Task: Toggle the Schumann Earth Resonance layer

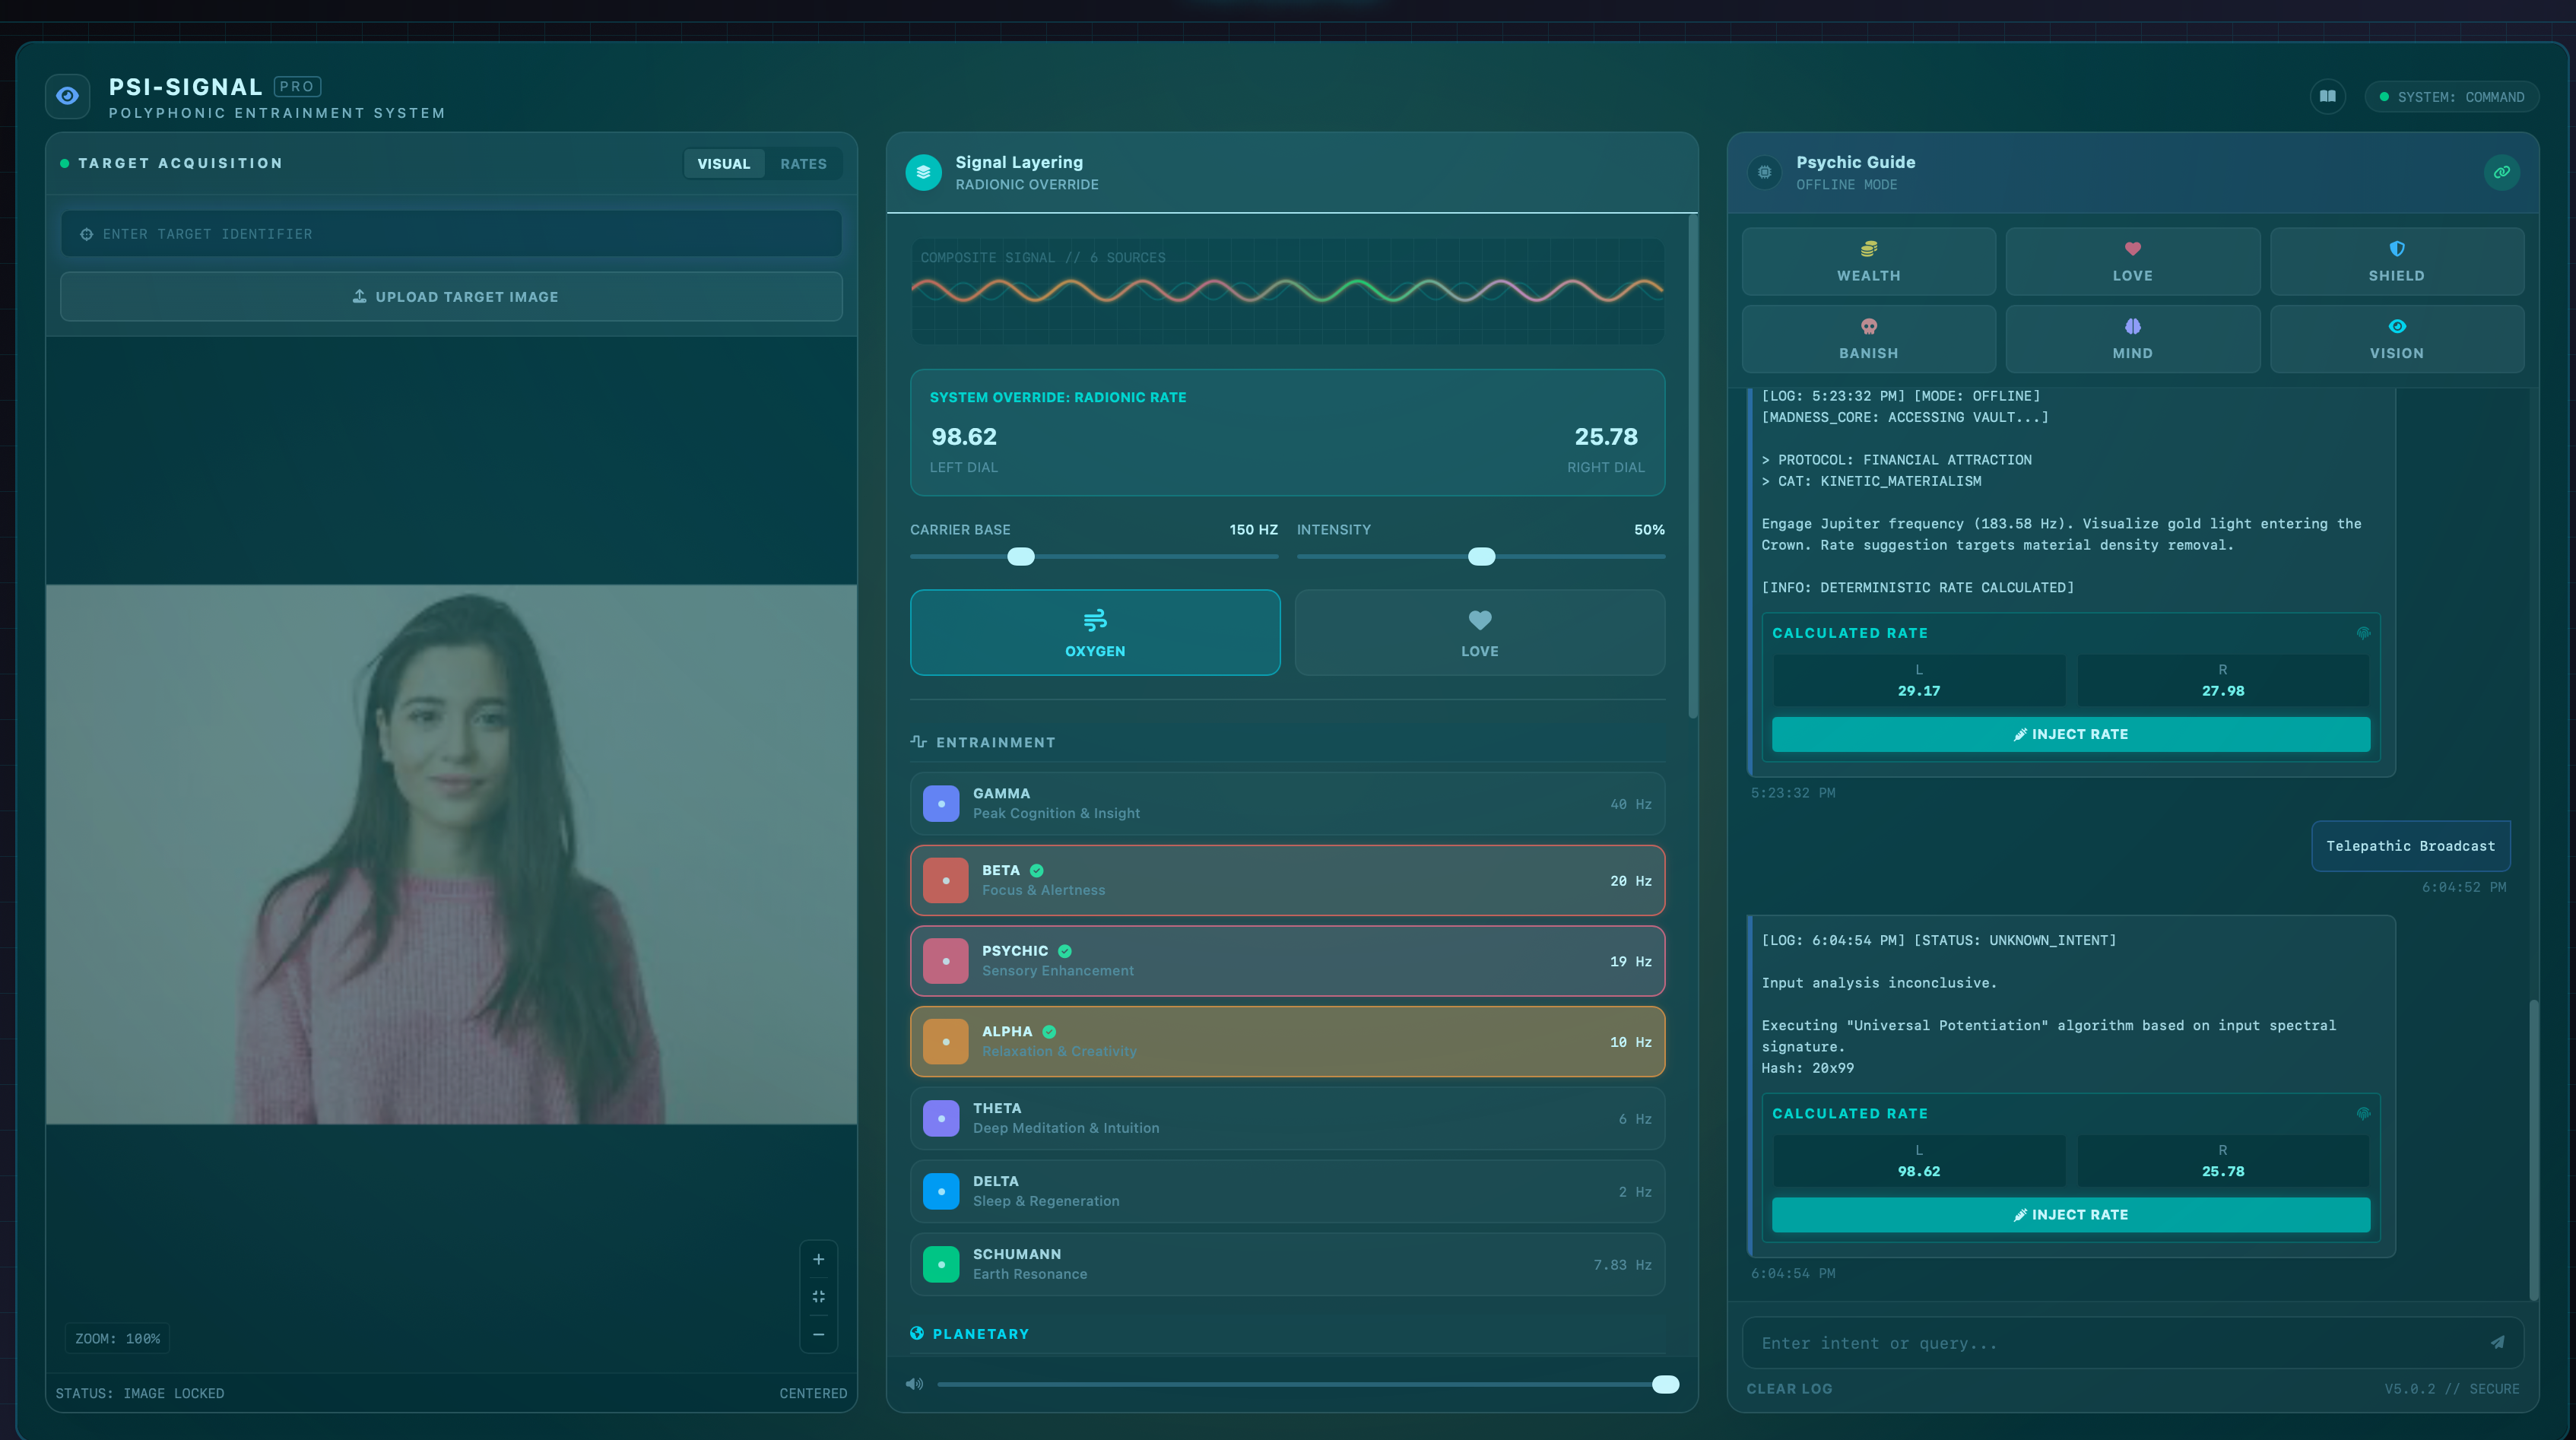Action: click(1286, 1264)
